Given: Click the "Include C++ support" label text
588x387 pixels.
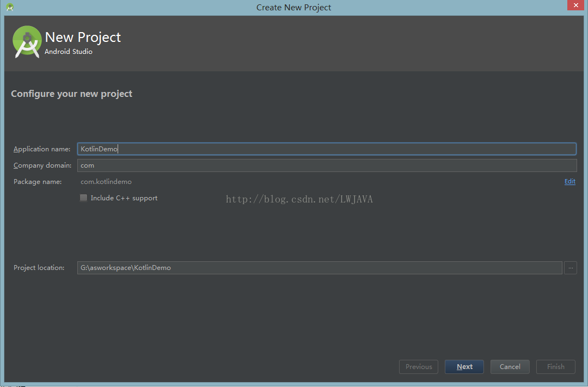Looking at the screenshot, I should click(x=124, y=198).
